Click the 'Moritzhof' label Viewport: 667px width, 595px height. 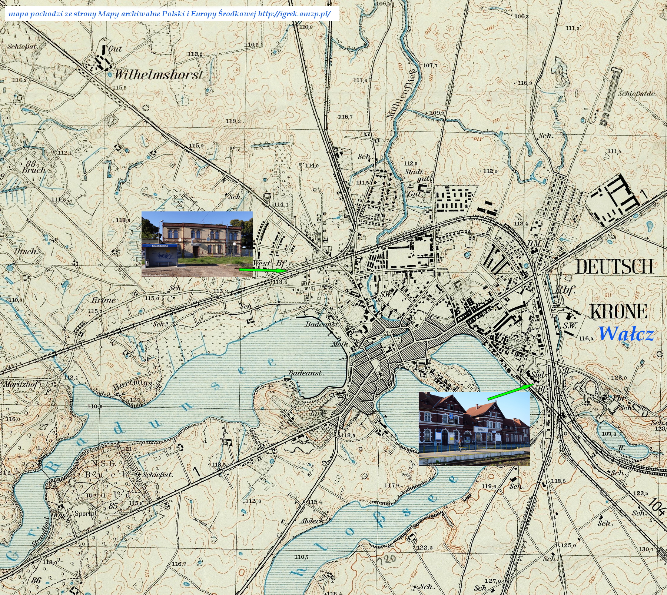(x=21, y=384)
